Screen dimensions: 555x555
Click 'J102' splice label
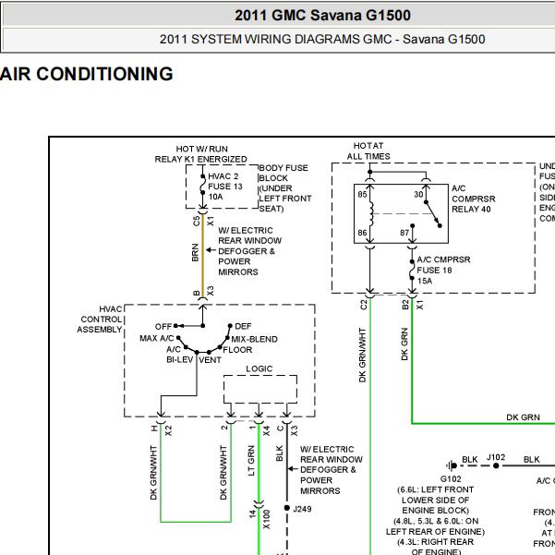496,457
